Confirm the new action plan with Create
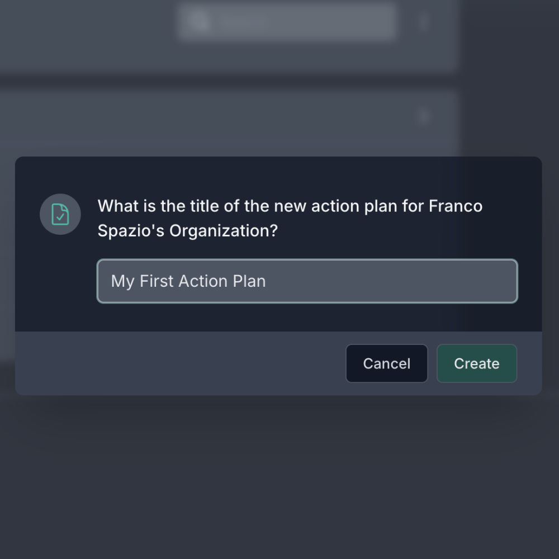This screenshot has width=559, height=559. tap(476, 363)
